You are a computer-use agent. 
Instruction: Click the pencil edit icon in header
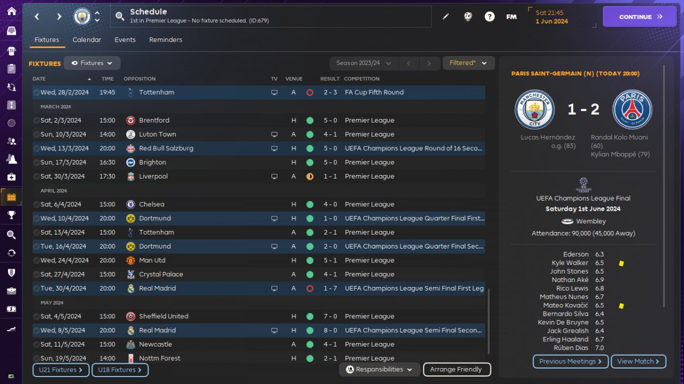[446, 17]
